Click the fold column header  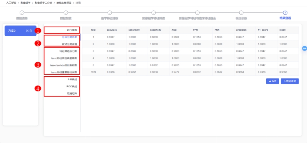coord(93,30)
